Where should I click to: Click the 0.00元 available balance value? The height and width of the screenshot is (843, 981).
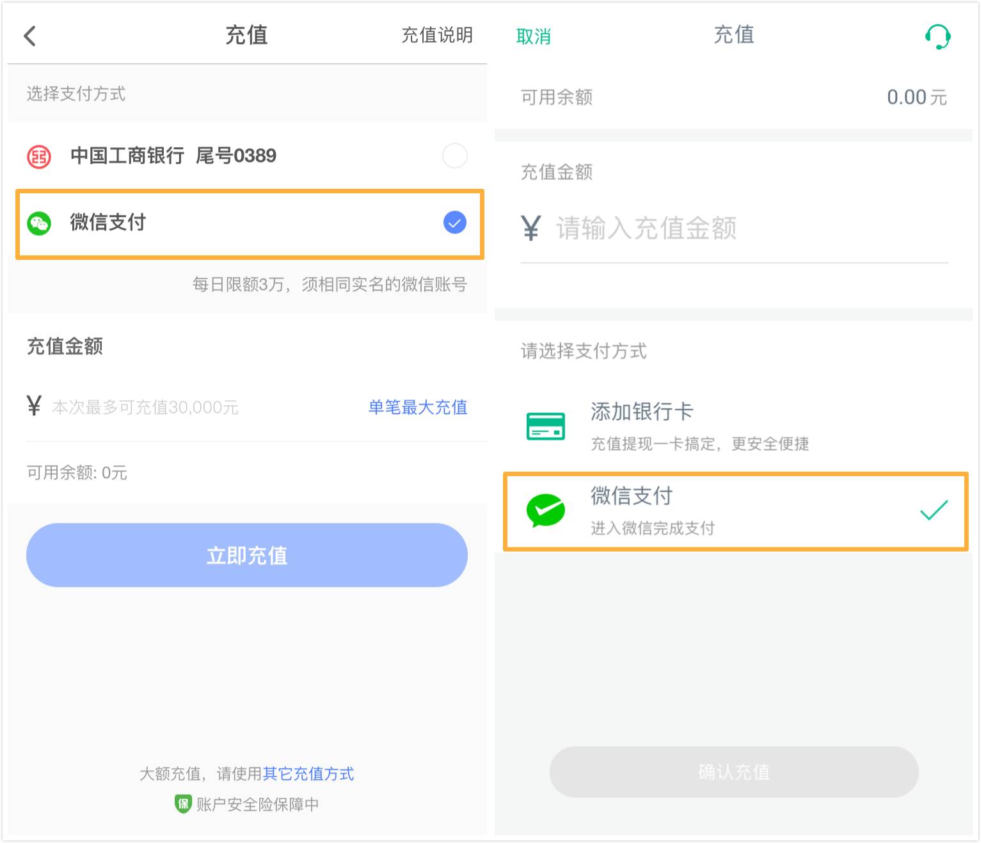click(x=916, y=97)
